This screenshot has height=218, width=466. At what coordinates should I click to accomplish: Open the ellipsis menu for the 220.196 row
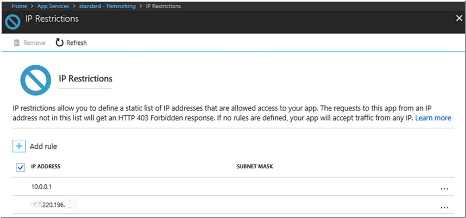click(x=444, y=208)
